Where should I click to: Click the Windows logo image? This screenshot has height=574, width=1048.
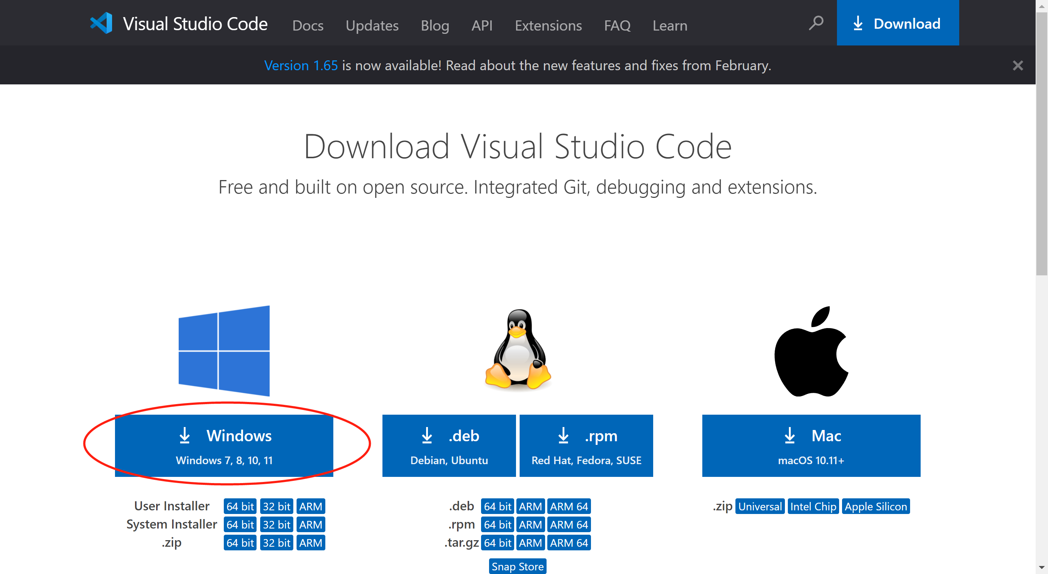[224, 351]
